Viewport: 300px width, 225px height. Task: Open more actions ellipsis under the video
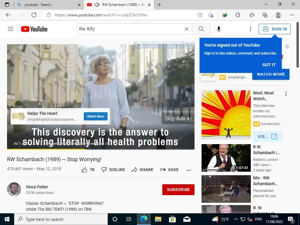(x=189, y=170)
